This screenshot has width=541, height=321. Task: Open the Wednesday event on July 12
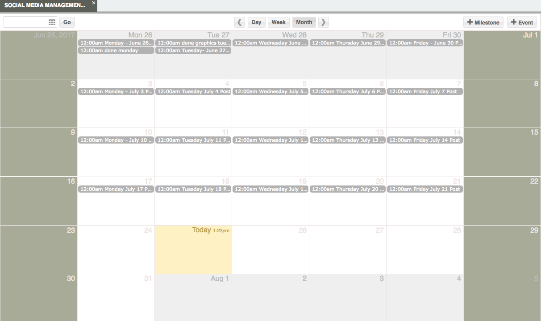pyautogui.click(x=270, y=140)
